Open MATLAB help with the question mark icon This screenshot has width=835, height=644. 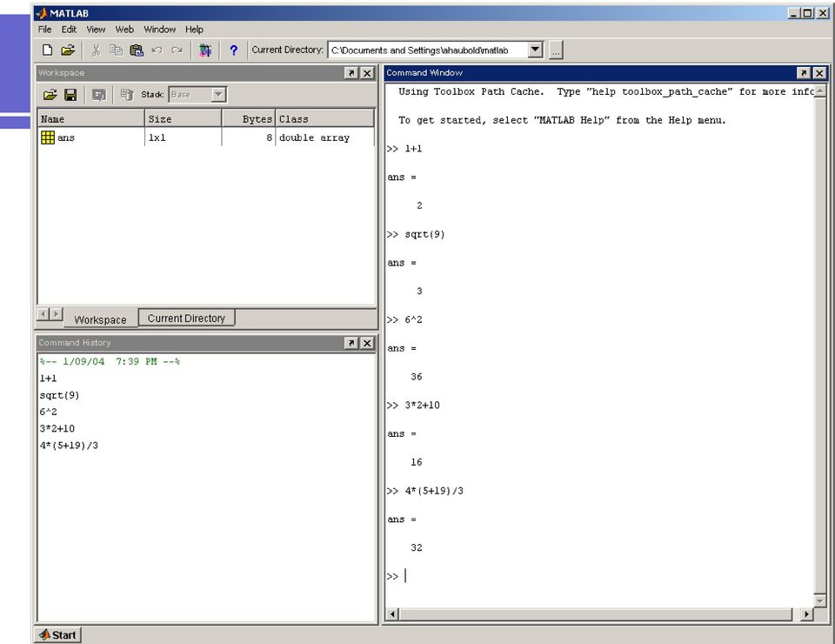pos(233,50)
